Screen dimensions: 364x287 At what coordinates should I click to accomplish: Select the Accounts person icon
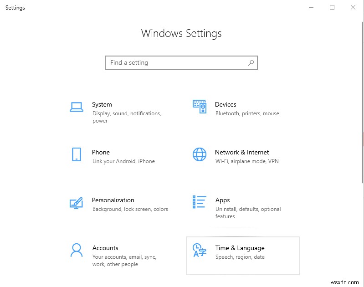77,250
